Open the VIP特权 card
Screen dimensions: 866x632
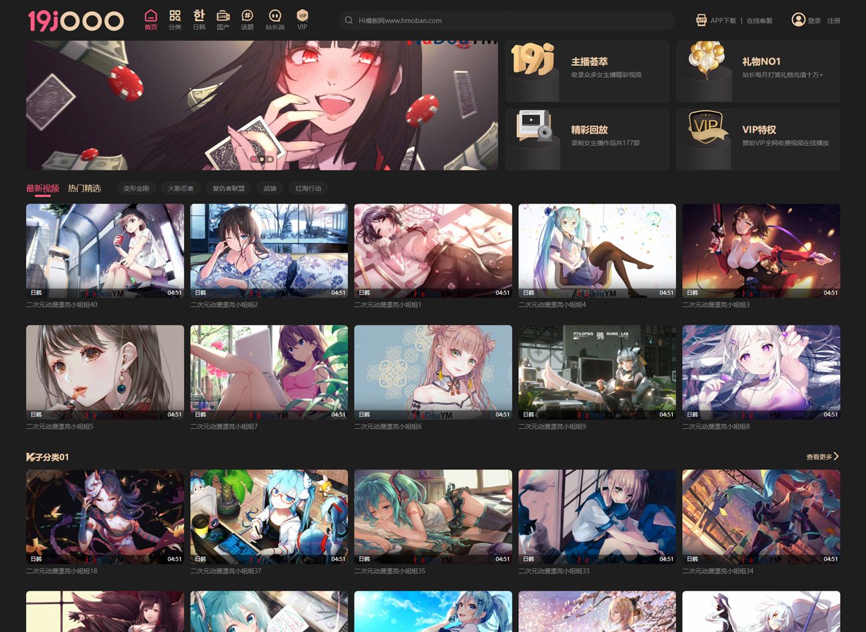tap(758, 139)
